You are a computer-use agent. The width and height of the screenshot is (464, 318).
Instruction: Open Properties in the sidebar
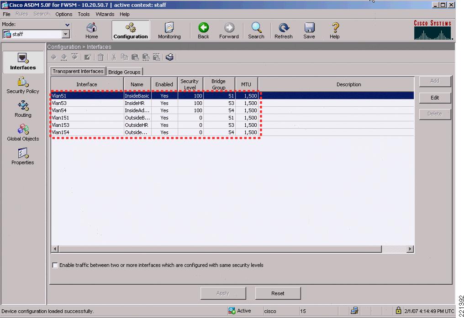click(x=23, y=156)
